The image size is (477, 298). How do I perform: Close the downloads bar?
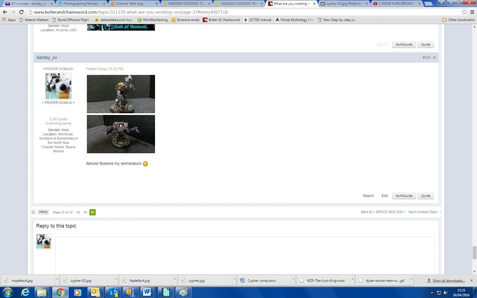(471, 280)
